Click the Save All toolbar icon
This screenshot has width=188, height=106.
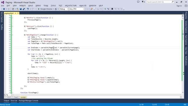(24, 9)
